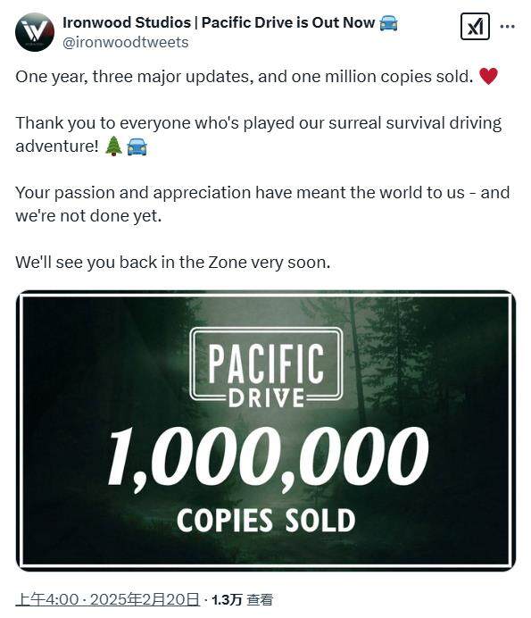Click the 'back in the Zone' sentence
Screen dimensions: 531x618
point(173,263)
